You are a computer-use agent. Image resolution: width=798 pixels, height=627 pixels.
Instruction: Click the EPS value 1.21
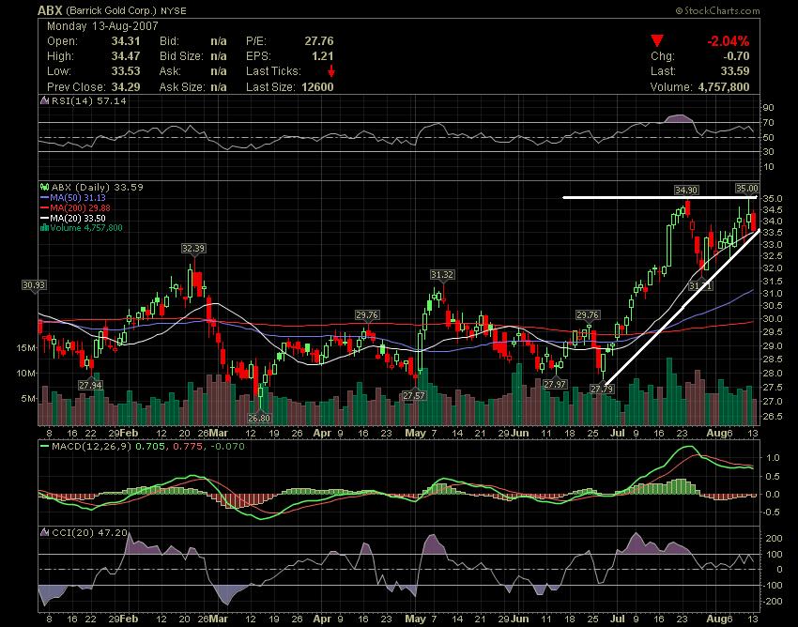tap(323, 56)
